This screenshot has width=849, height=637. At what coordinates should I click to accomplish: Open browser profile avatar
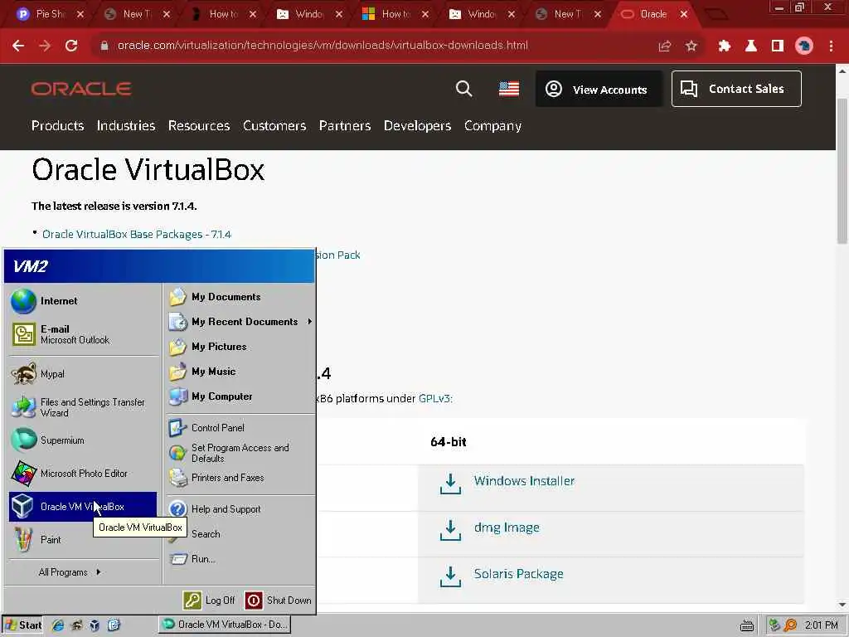[x=804, y=46]
